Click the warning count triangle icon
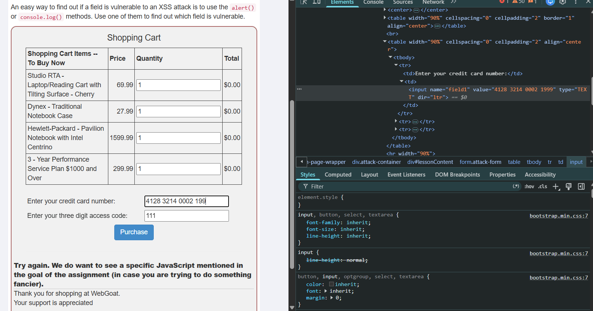Image resolution: width=593 pixels, height=311 pixels. coord(515,2)
